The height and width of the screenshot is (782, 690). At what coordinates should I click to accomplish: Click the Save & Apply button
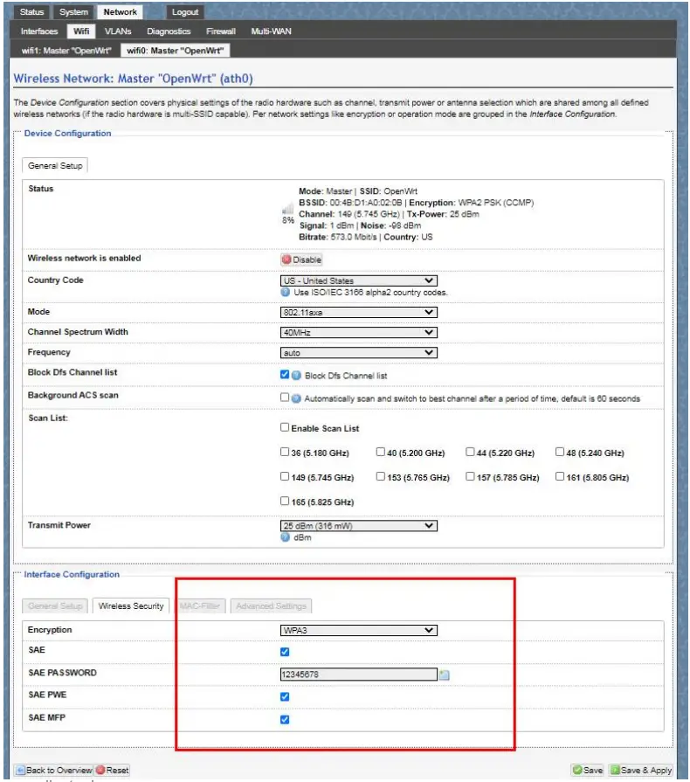[641, 770]
